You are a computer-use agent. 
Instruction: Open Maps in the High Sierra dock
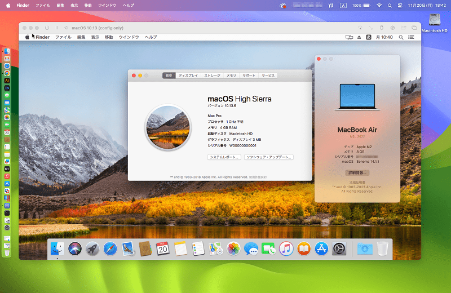pyautogui.click(x=216, y=248)
